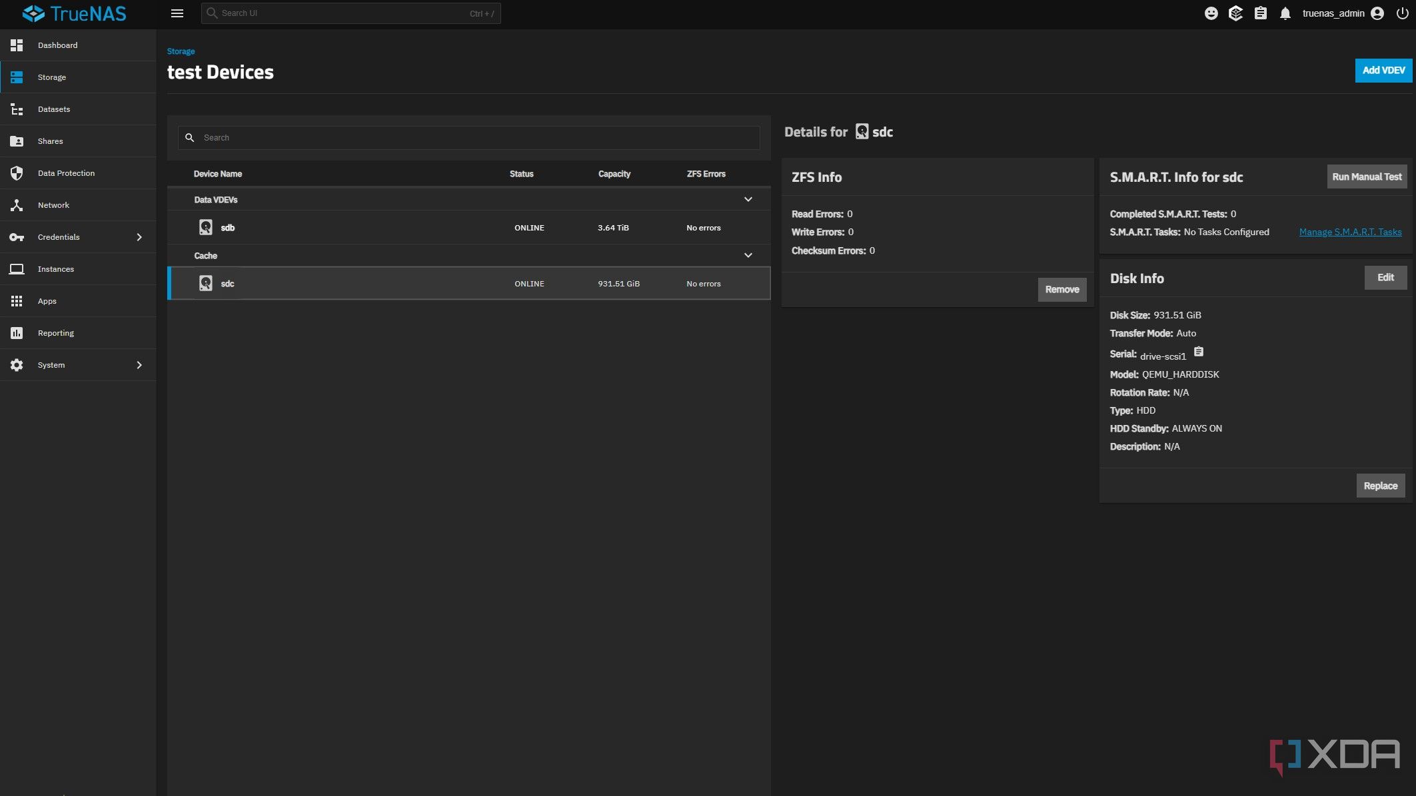Click the Remove button in ZFS Info
This screenshot has height=796, width=1416.
point(1062,290)
